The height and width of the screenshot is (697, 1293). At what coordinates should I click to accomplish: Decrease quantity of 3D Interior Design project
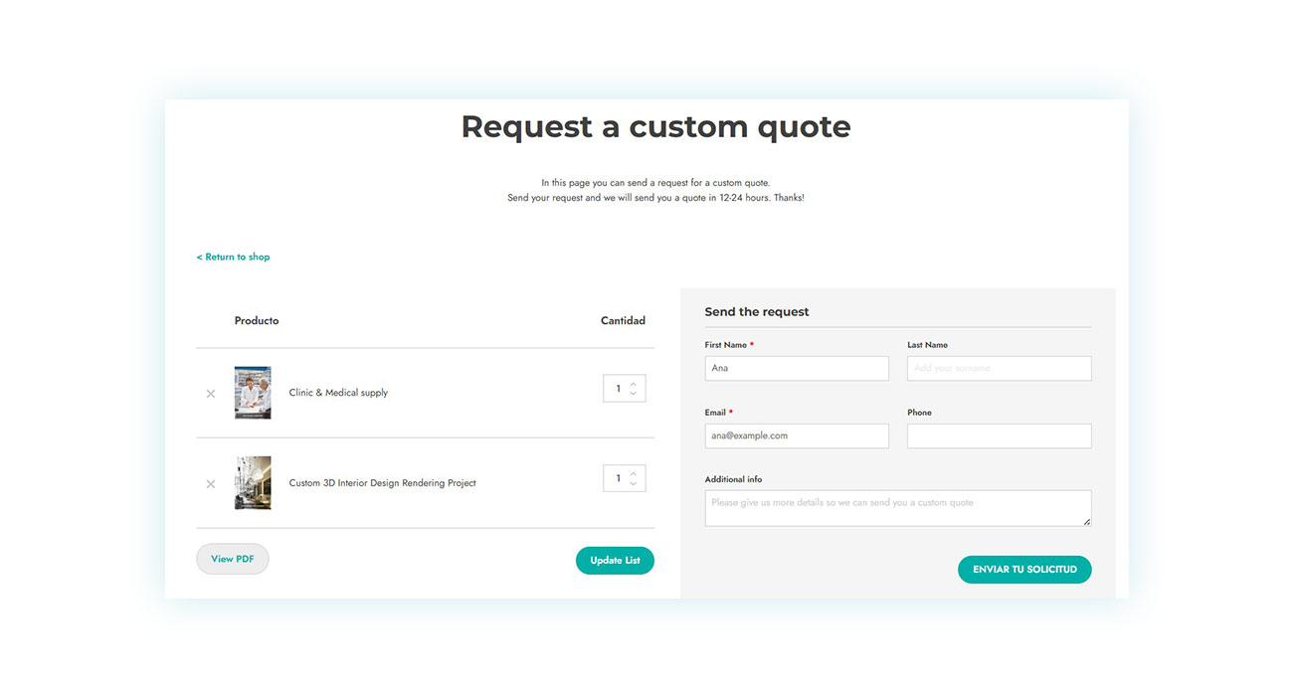pyautogui.click(x=634, y=483)
